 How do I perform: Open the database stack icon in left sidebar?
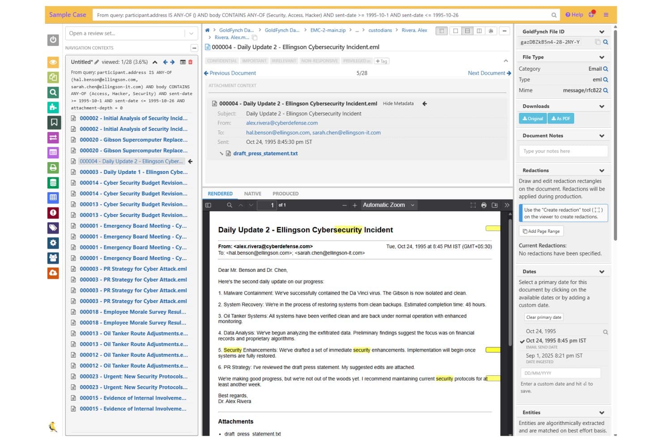coord(53,183)
